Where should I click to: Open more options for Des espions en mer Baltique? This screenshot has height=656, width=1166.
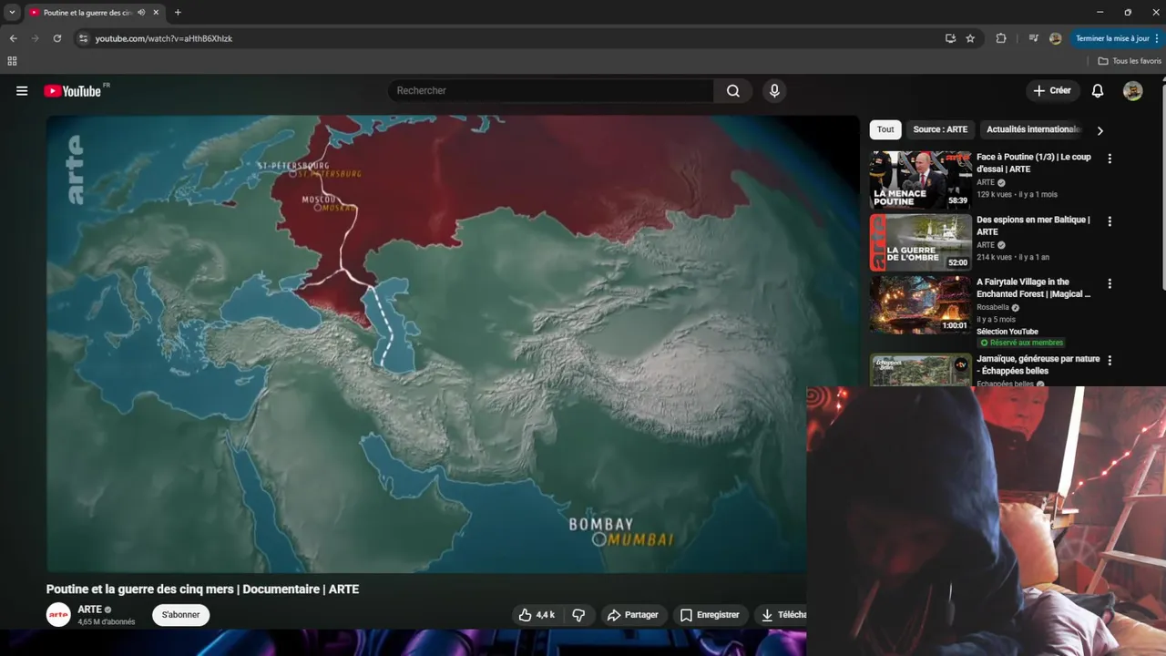1110,221
